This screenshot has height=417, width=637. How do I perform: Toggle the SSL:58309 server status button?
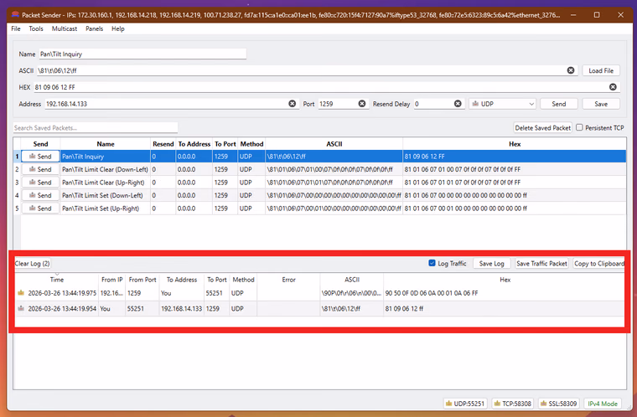coord(558,404)
